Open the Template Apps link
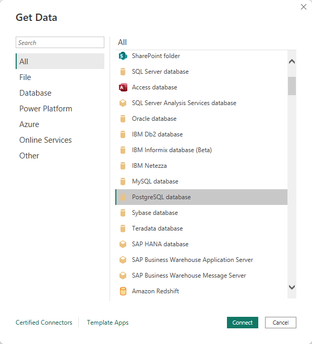The image size is (312, 344). (x=107, y=323)
